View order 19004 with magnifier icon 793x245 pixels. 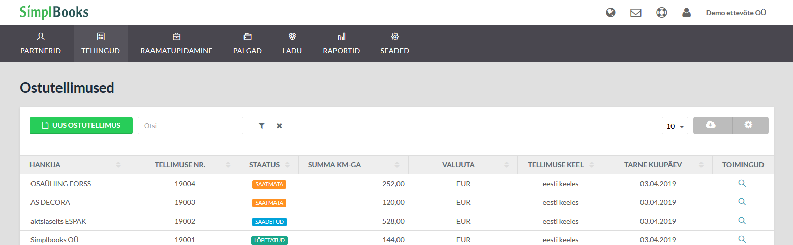[742, 183]
